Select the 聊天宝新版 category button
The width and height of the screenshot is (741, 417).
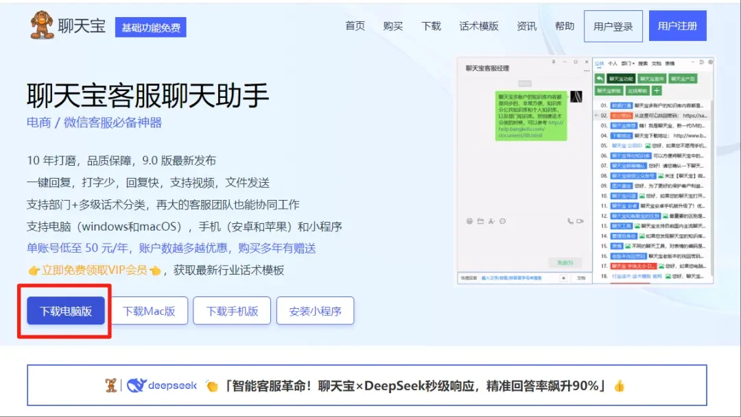[609, 90]
